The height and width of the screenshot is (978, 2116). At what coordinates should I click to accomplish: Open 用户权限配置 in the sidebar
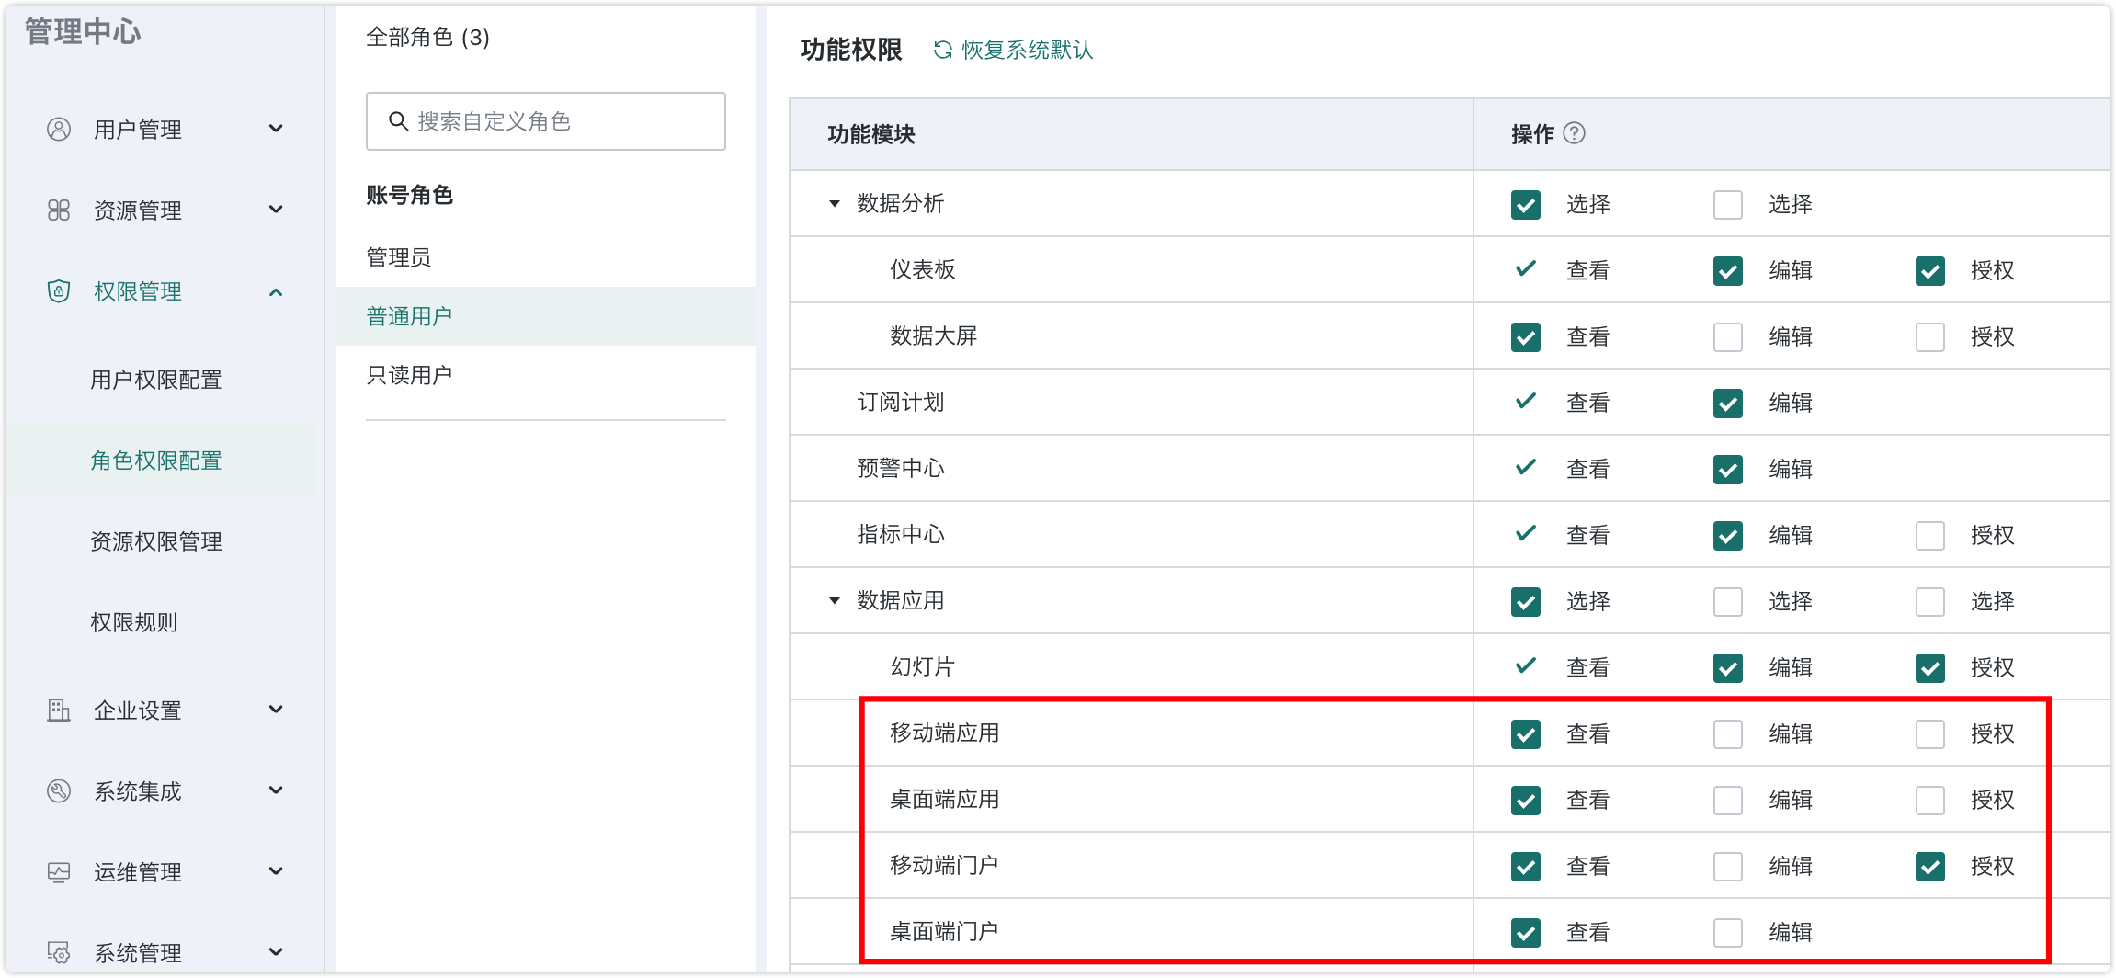(156, 380)
